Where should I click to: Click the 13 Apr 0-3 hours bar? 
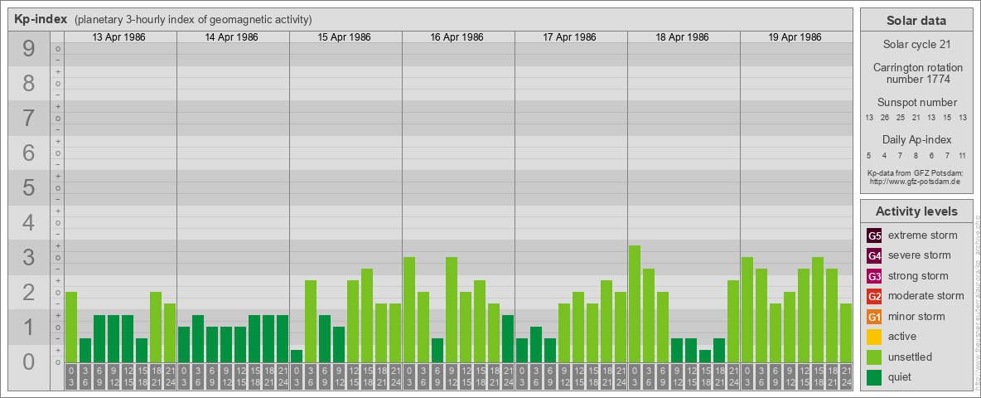point(71,327)
